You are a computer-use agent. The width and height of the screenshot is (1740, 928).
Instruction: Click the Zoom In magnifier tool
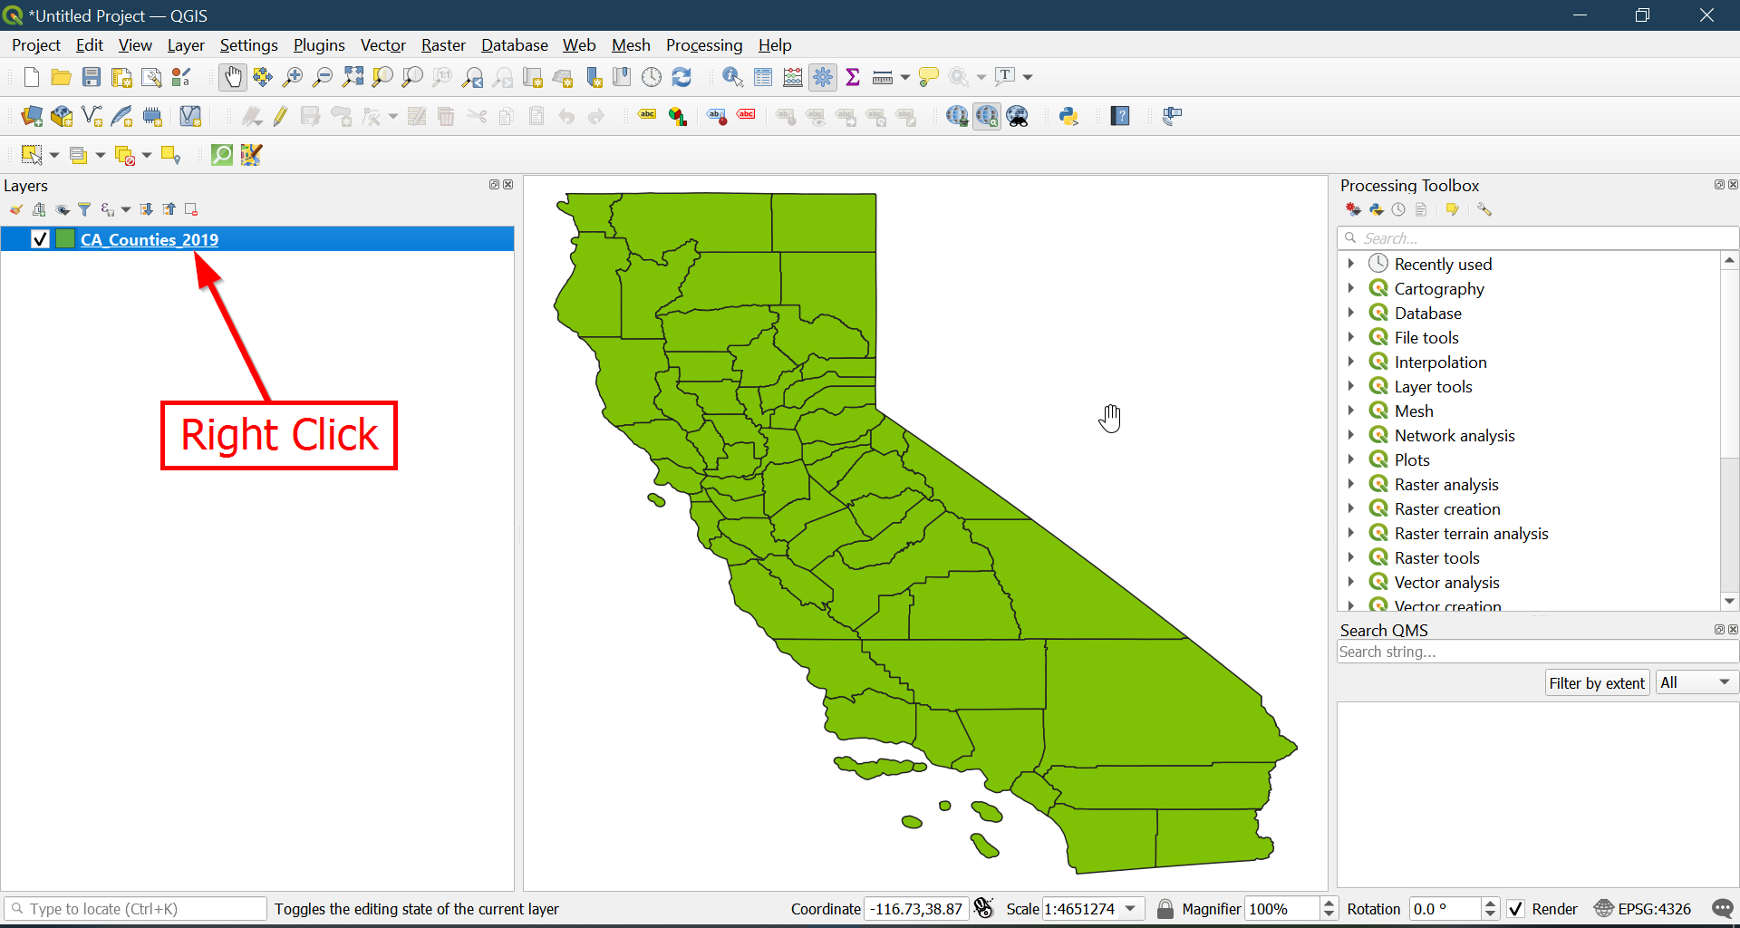(292, 78)
